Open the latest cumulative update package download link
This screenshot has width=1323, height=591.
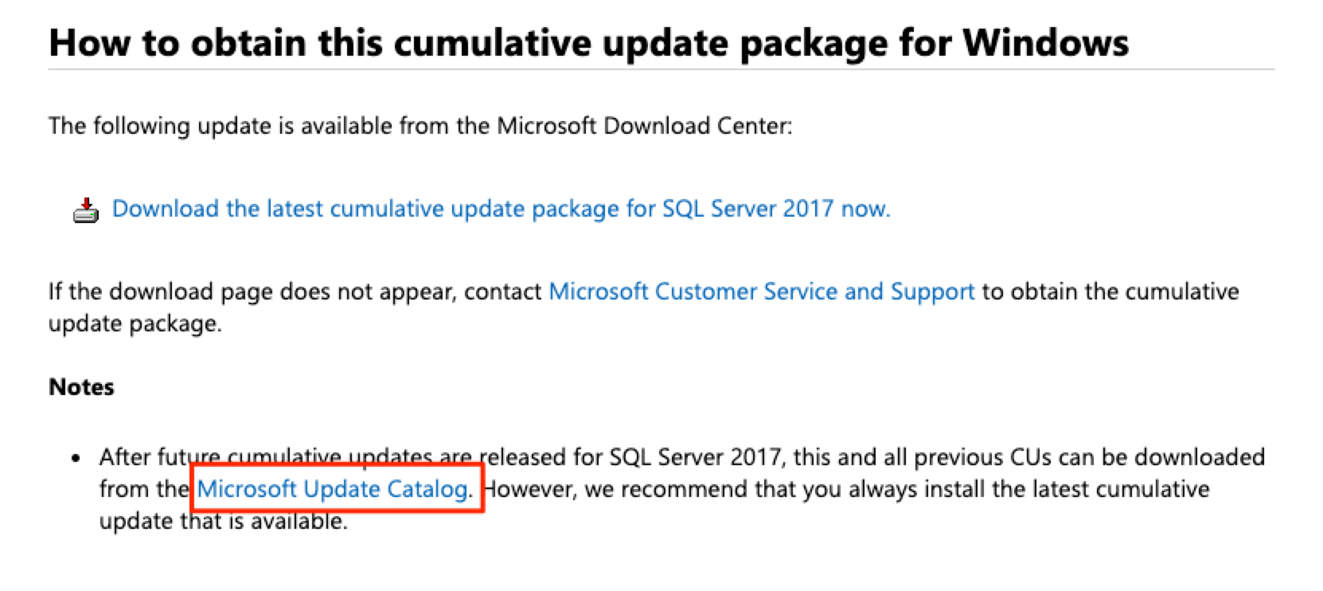point(501,209)
